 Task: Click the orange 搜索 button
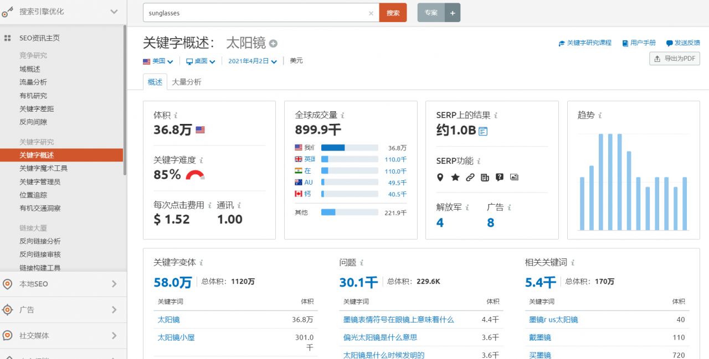click(393, 13)
